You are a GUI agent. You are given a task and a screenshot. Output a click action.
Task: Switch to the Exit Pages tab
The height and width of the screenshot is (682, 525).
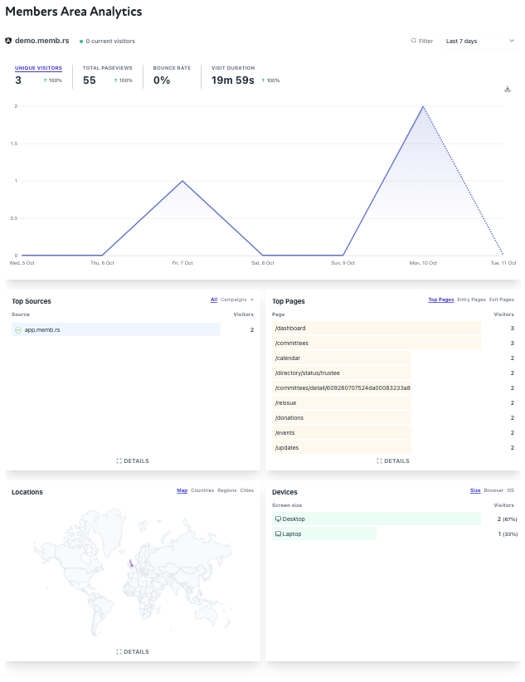tap(502, 300)
